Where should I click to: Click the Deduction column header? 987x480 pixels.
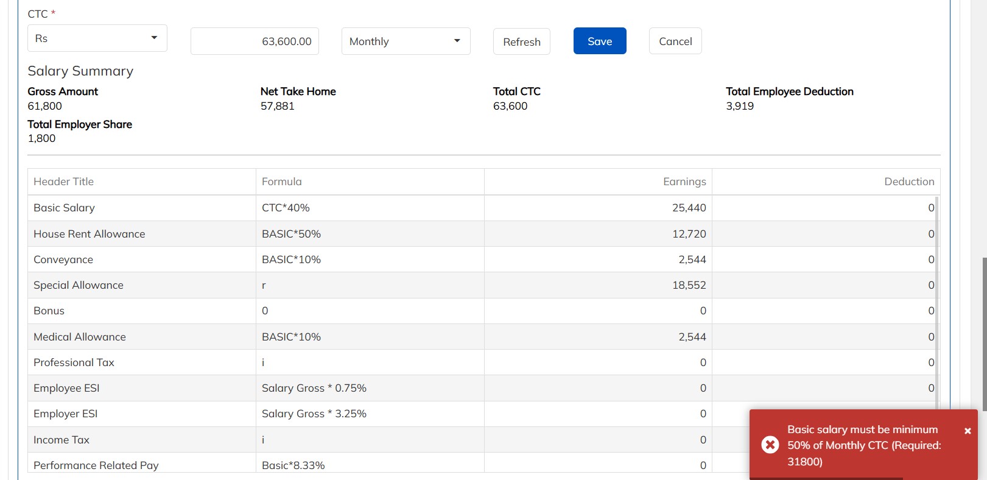click(908, 182)
